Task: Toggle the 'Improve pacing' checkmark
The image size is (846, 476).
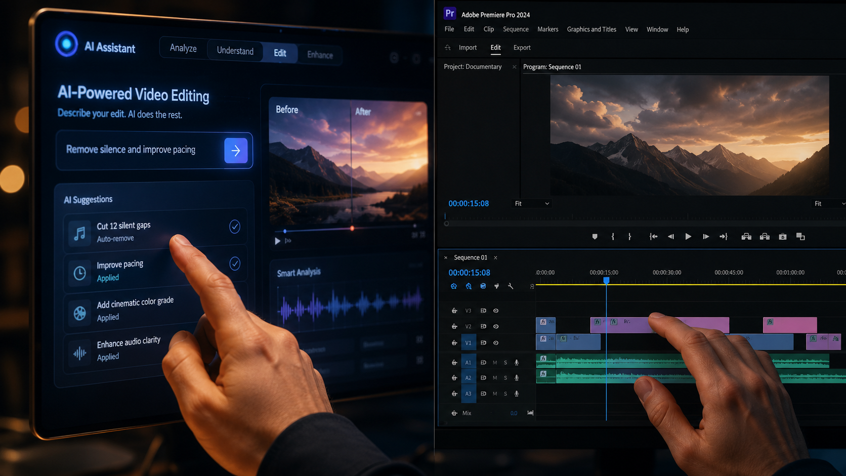Action: (235, 264)
